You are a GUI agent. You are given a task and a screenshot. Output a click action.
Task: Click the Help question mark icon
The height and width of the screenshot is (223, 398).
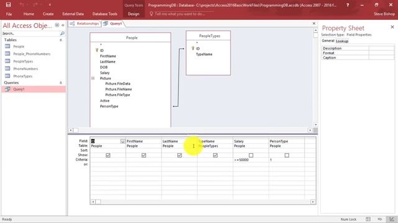point(348,5)
